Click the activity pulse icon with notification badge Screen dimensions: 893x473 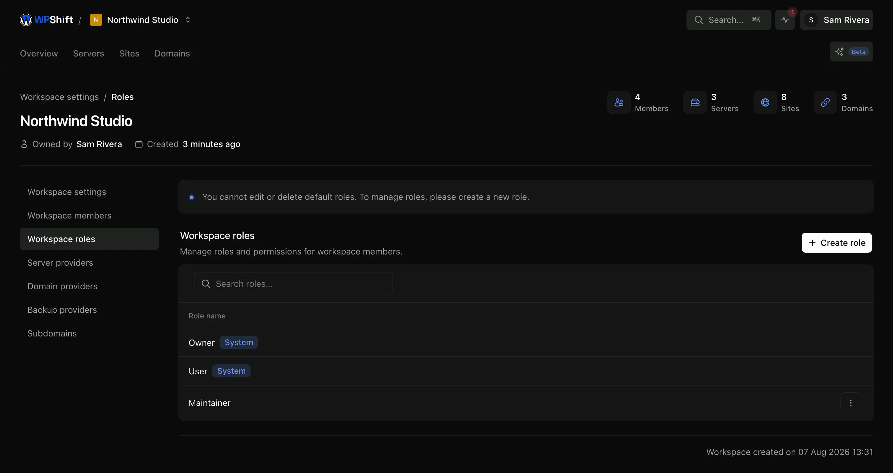[x=785, y=20]
